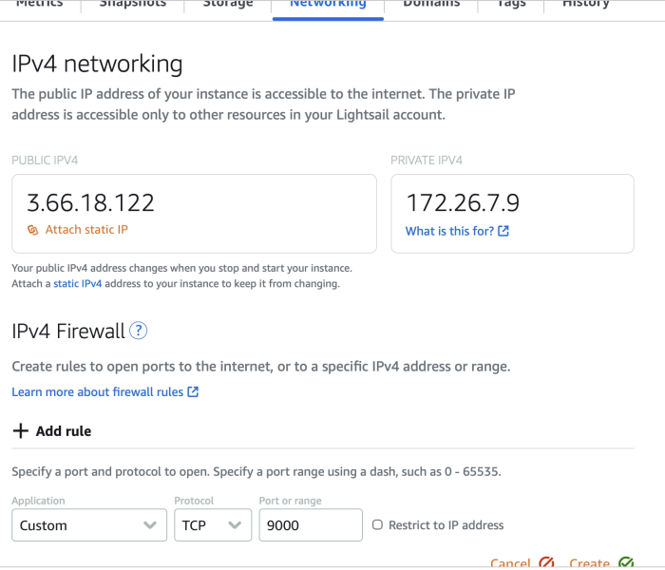Click the green Create checkmark icon
Screen dimensions: 665x570
(626, 562)
